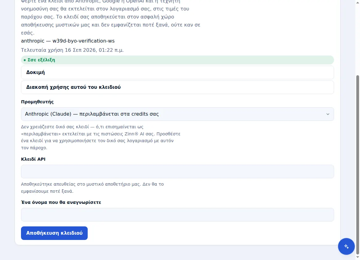Focus the Ένα όνομα που θα αναγνωρίσετε field
The height and width of the screenshot is (260, 360).
point(177,215)
